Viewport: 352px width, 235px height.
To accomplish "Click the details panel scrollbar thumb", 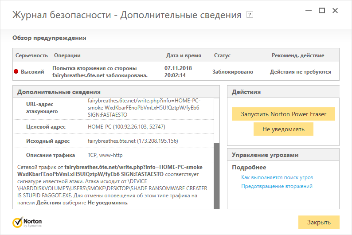I will point(216,175).
